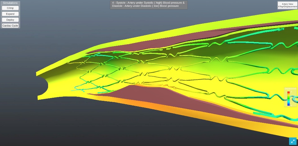Play the Cardiac Cycle simulation
Viewport: 298px width, 146px height.
click(10, 26)
